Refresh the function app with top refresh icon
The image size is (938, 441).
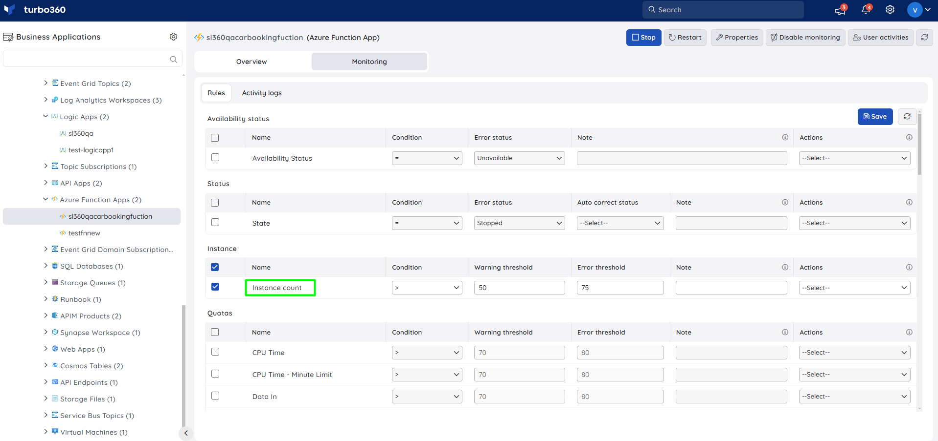pos(924,38)
